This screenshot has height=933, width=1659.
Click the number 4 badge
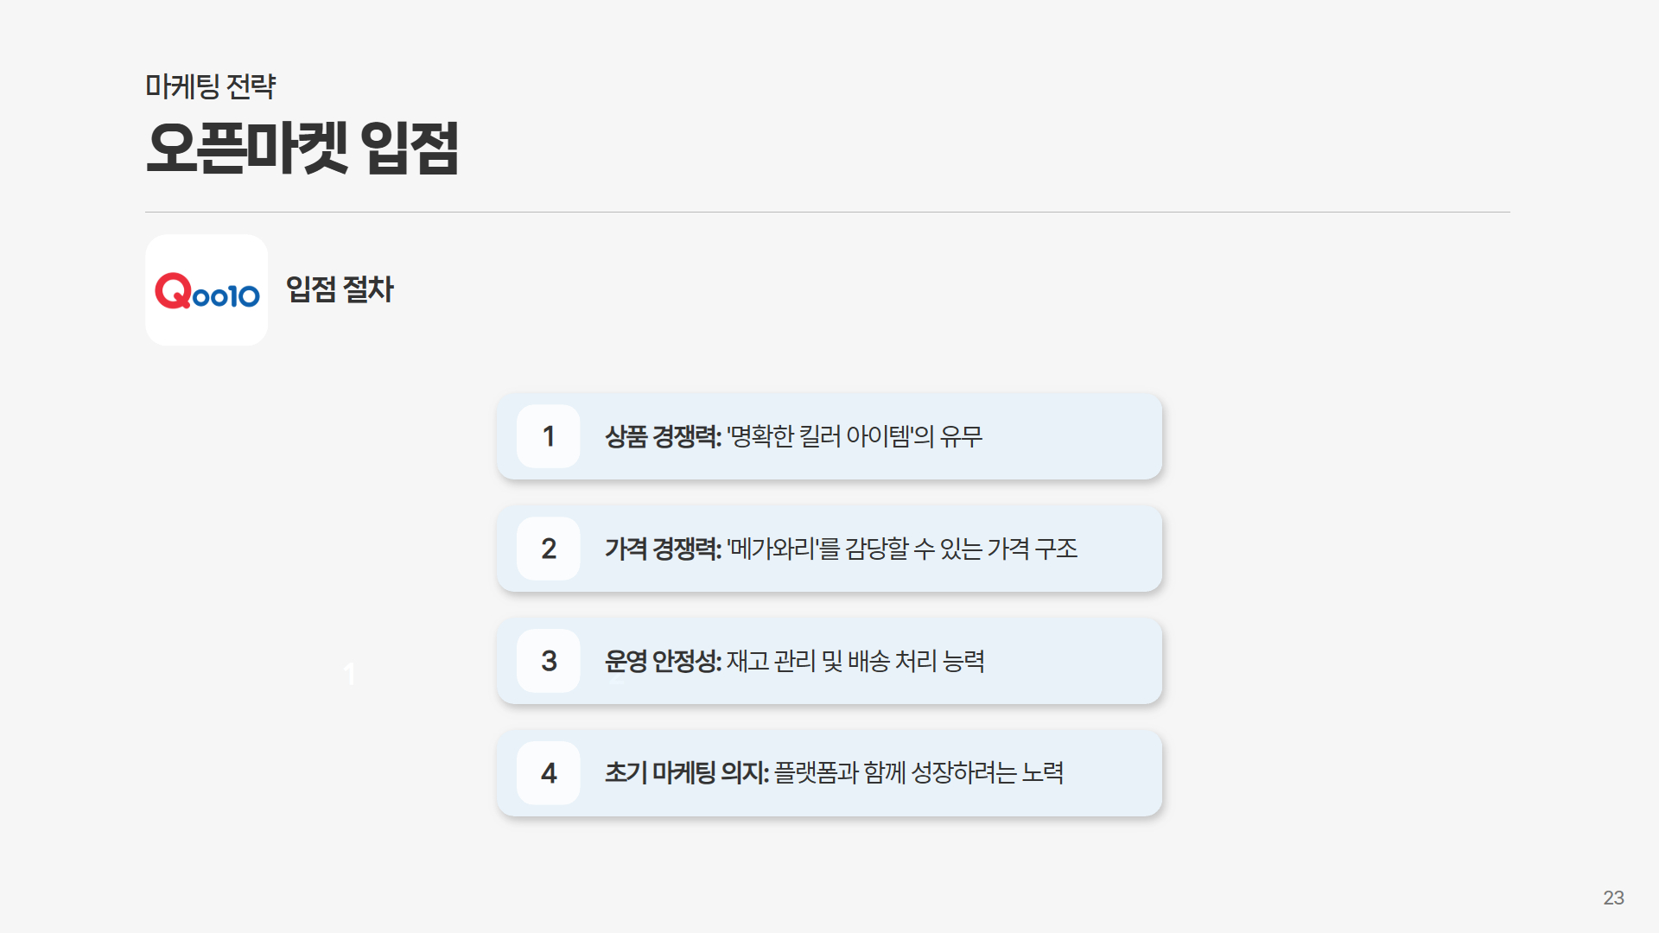[x=549, y=773]
